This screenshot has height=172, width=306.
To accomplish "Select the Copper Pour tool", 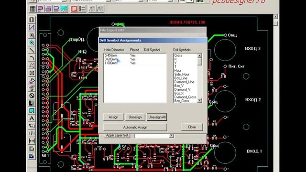I will click(x=32, y=81).
